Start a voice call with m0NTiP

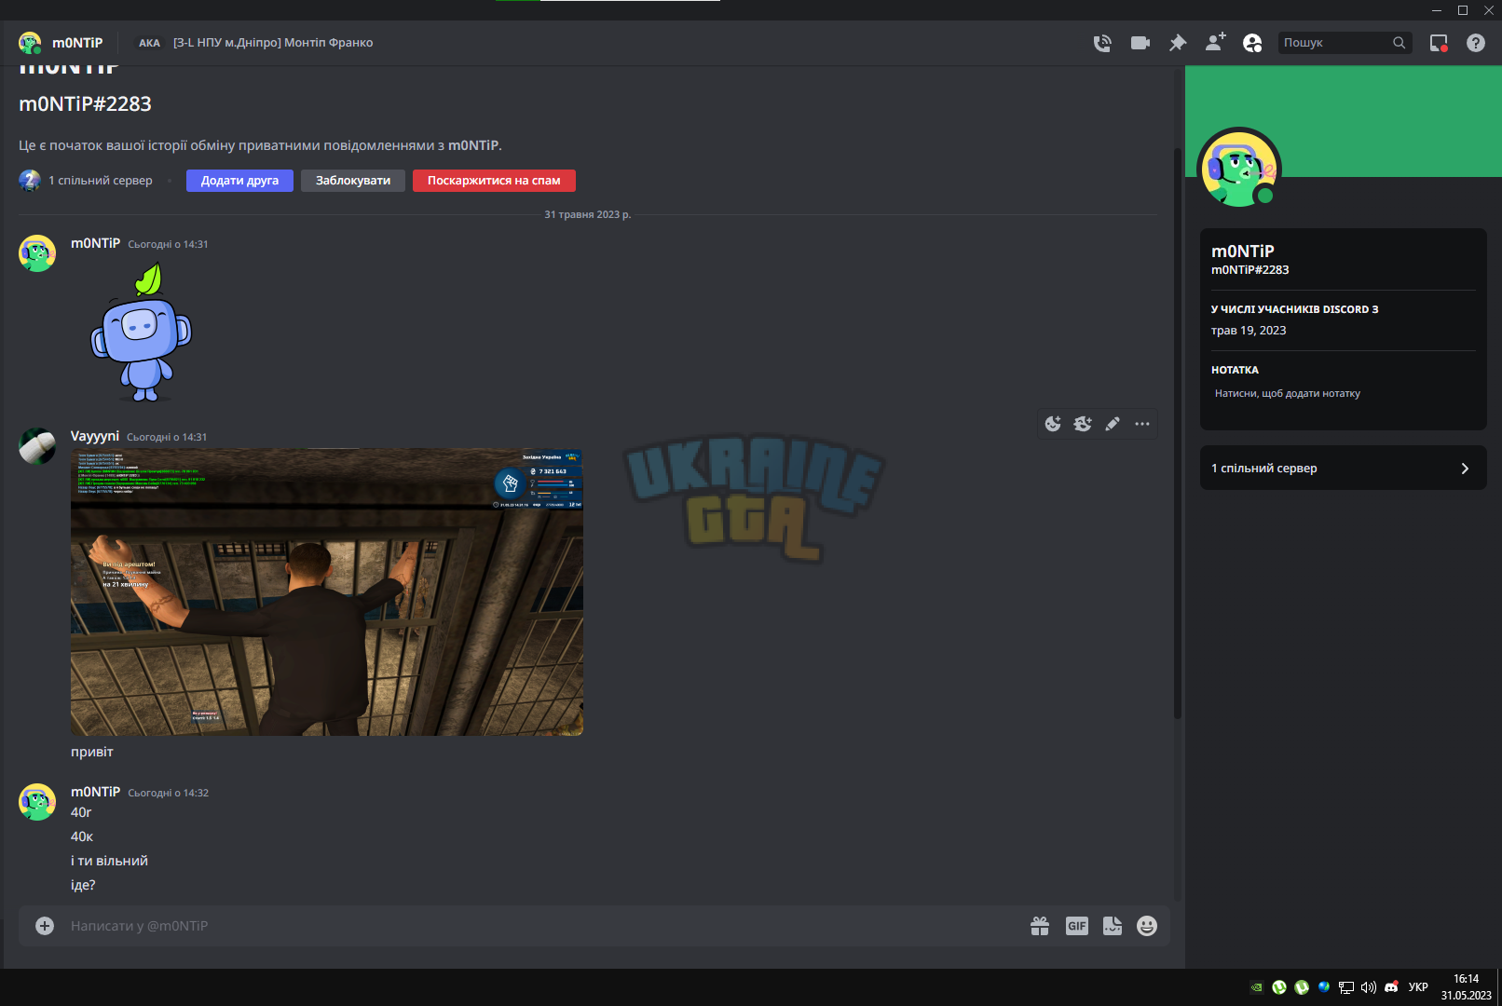pos(1102,43)
